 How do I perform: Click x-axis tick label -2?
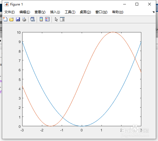(x=42, y=130)
